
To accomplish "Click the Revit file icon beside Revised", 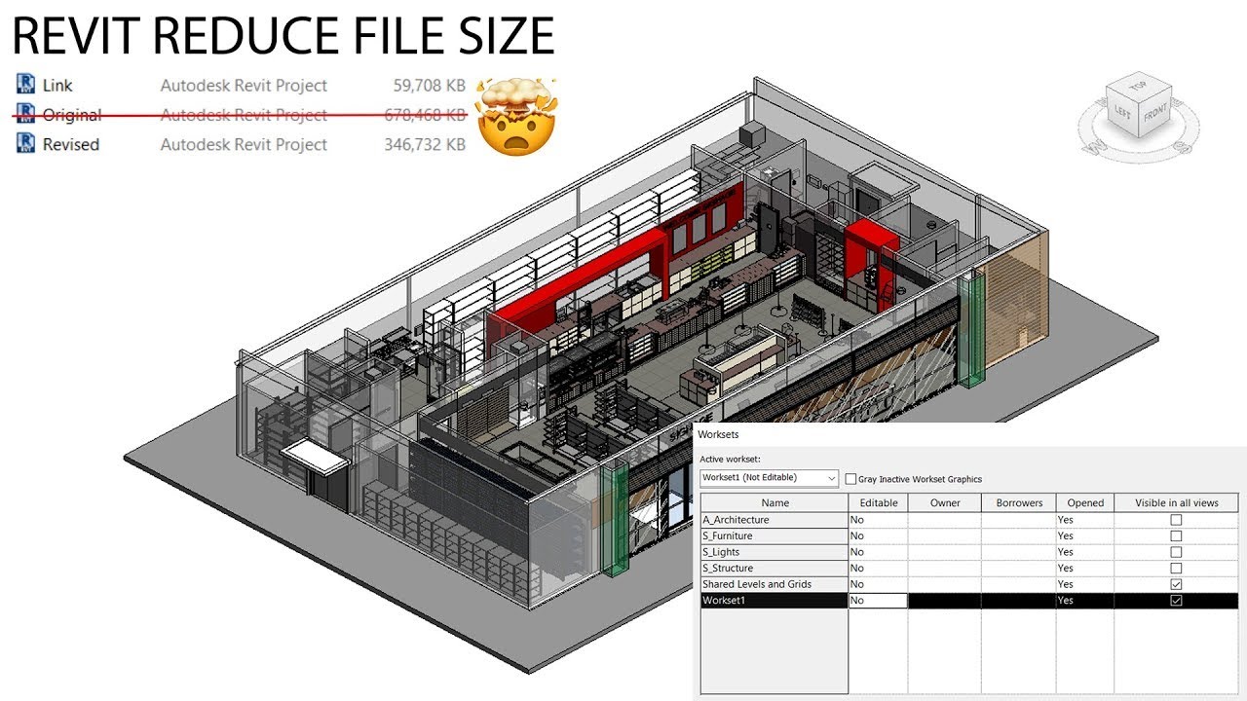I will (x=25, y=143).
